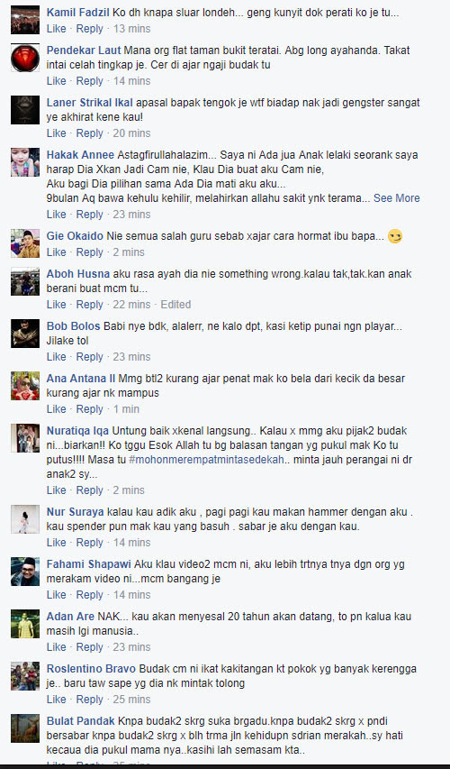450x769 pixels.
Task: Open Roslentino Bravo's profile name link
Action: (92, 669)
